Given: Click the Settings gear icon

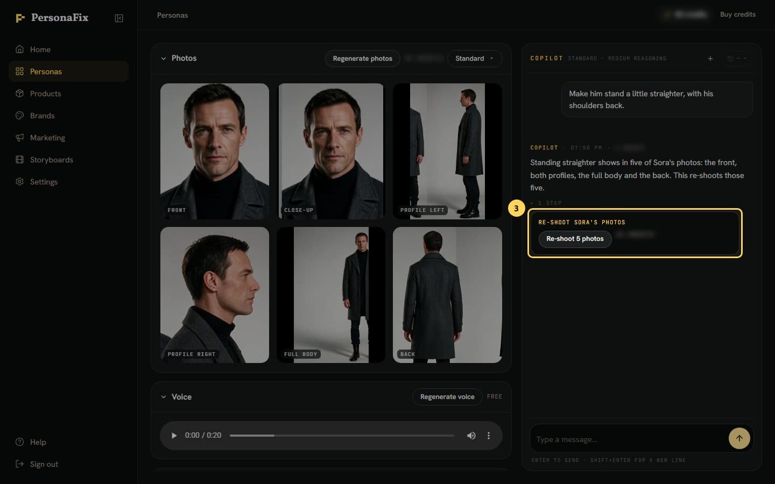Looking at the screenshot, I should click(20, 182).
